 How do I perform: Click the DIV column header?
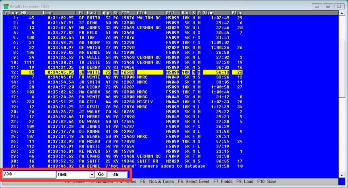click(172, 13)
